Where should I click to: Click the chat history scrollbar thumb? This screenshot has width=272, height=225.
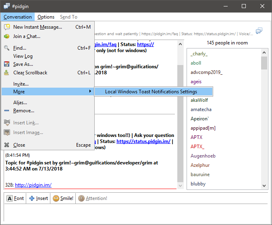click(180, 124)
